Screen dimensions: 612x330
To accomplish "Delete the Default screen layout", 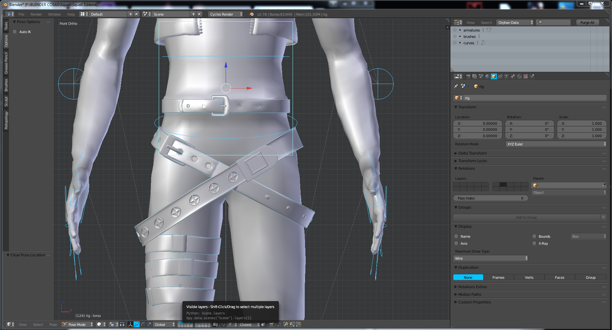I will coord(136,14).
